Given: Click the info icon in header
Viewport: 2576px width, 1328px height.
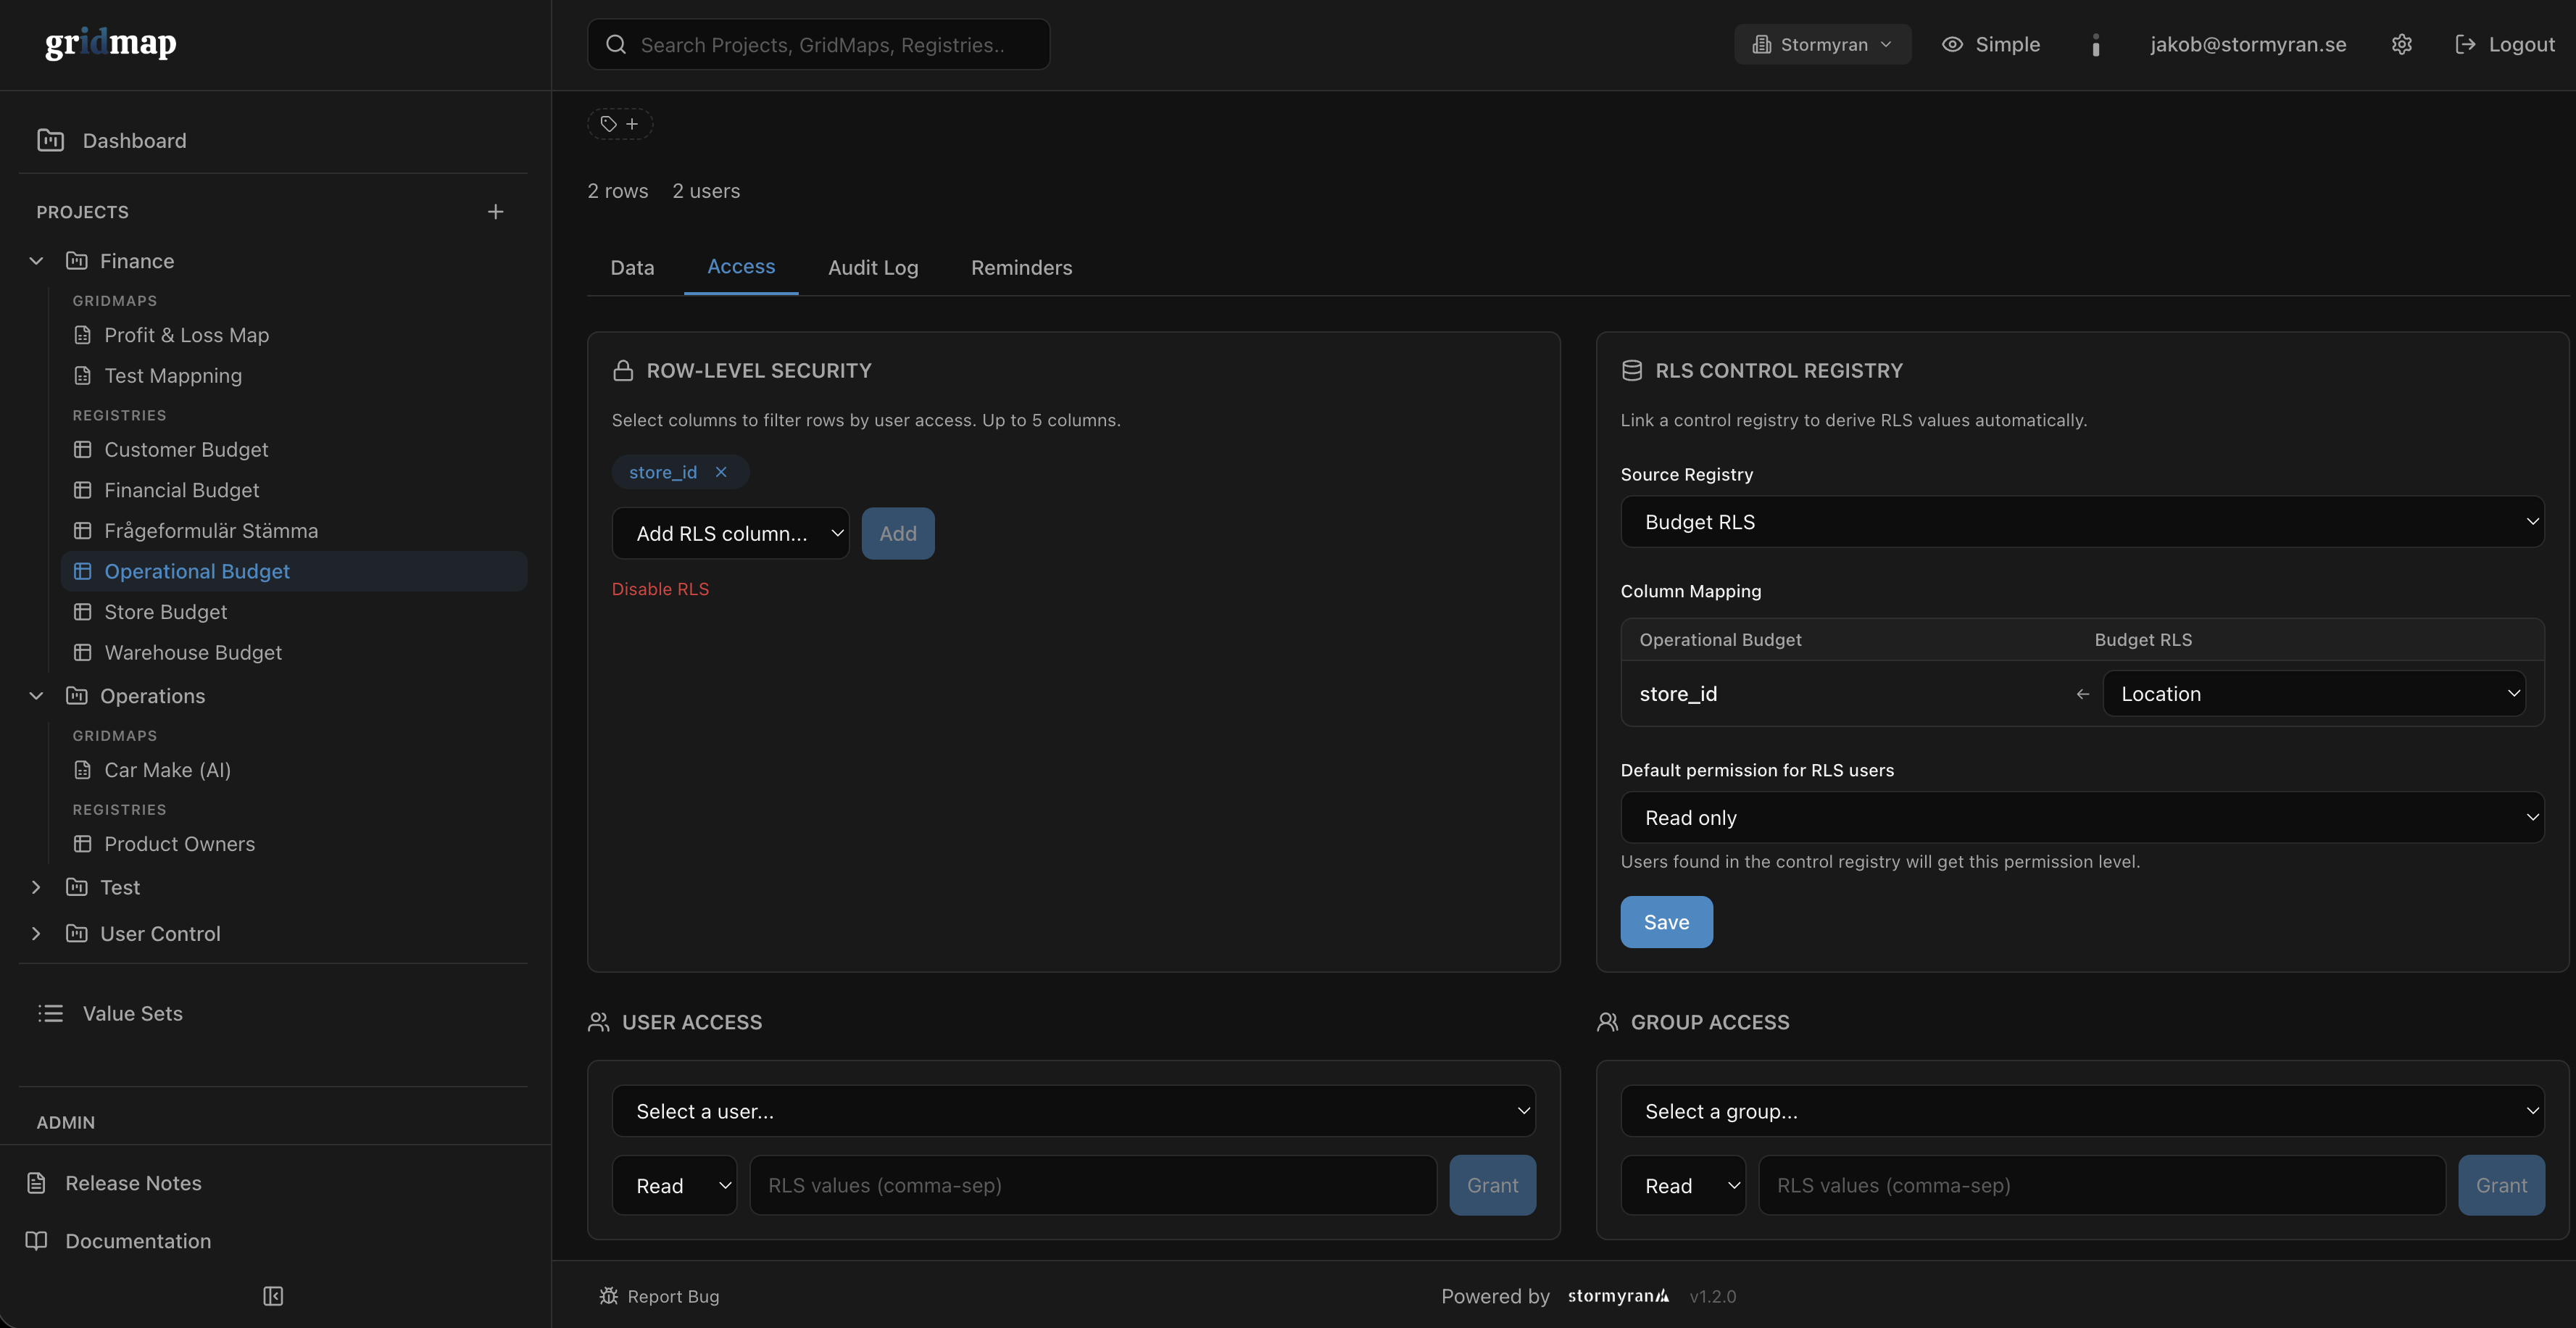Looking at the screenshot, I should coord(2095,44).
